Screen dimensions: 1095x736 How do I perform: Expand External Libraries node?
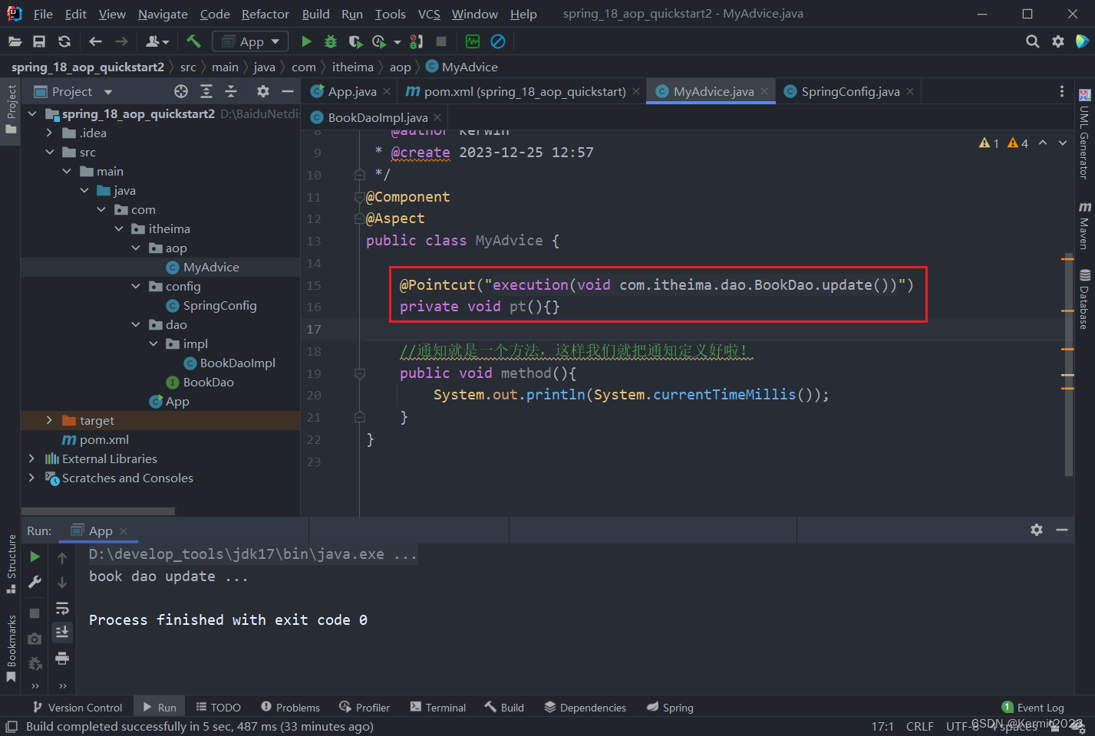click(x=31, y=458)
